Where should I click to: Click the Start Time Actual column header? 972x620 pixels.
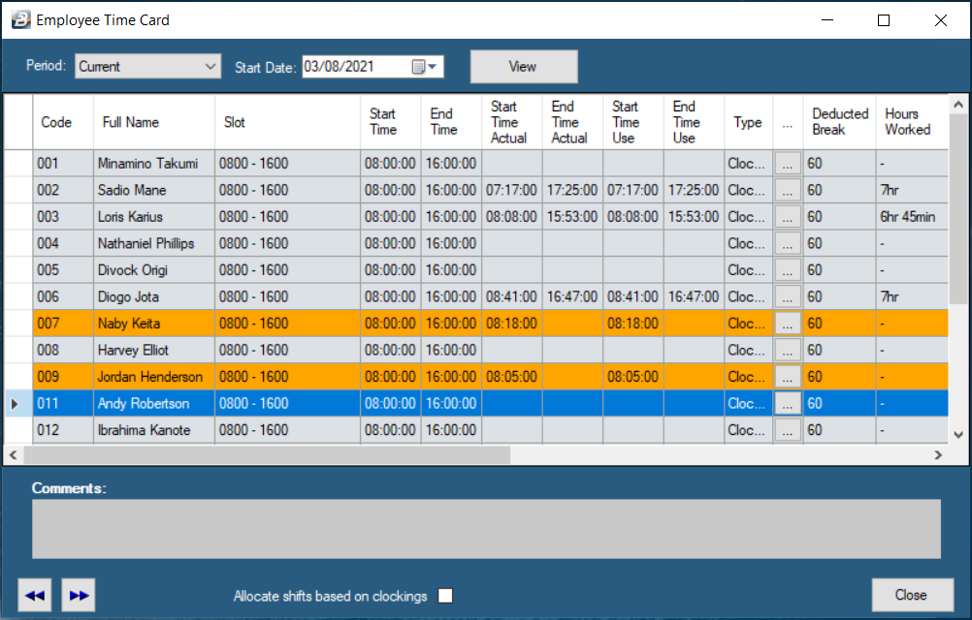tap(512, 122)
